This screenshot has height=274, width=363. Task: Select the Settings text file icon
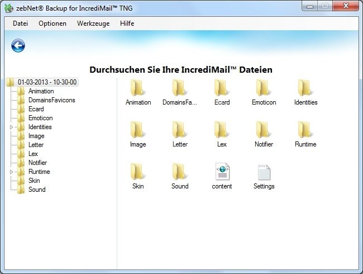point(264,172)
